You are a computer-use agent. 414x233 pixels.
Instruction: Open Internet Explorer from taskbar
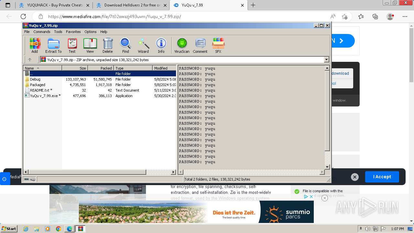click(26, 229)
